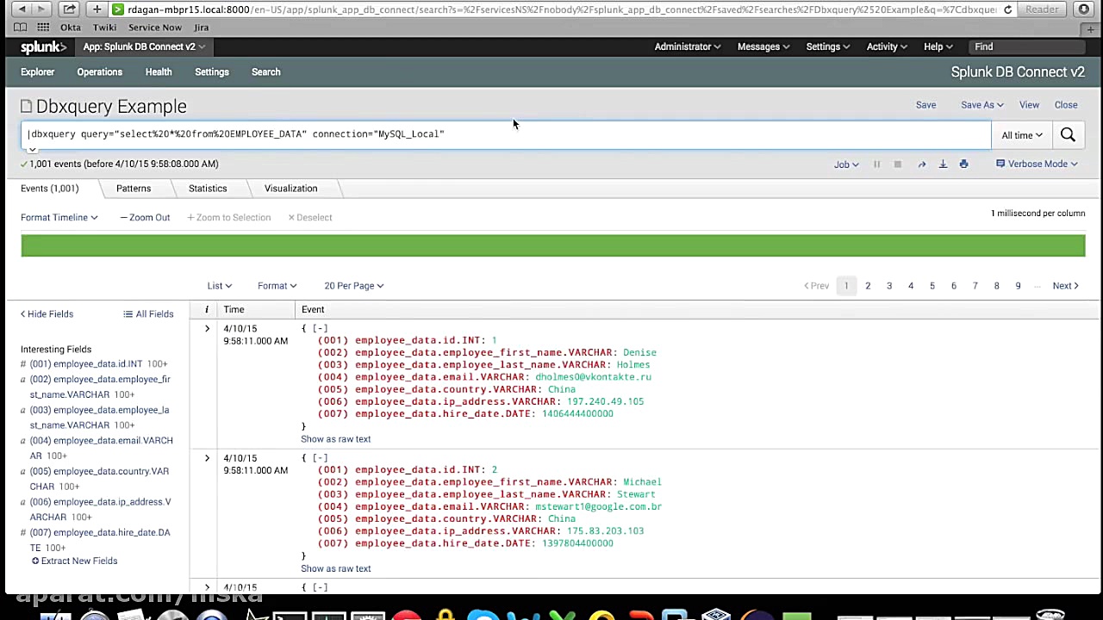Open the Help dropdown
The height and width of the screenshot is (620, 1103).
[938, 46]
